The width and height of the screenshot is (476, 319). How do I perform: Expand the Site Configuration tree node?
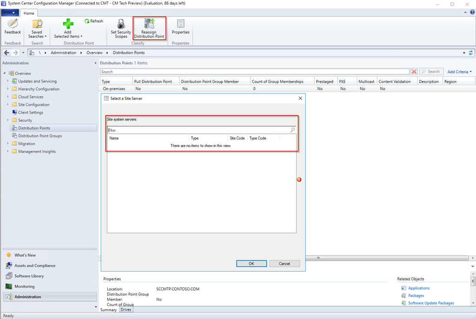tap(8, 105)
